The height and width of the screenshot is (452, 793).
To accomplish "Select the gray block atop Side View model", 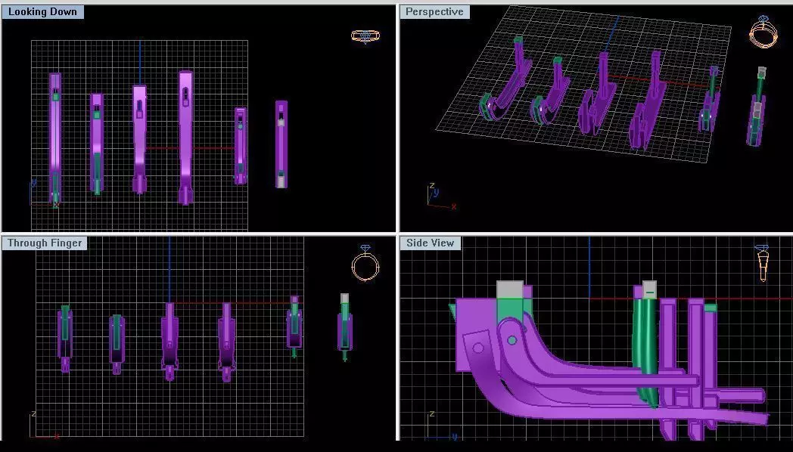I will (510, 289).
